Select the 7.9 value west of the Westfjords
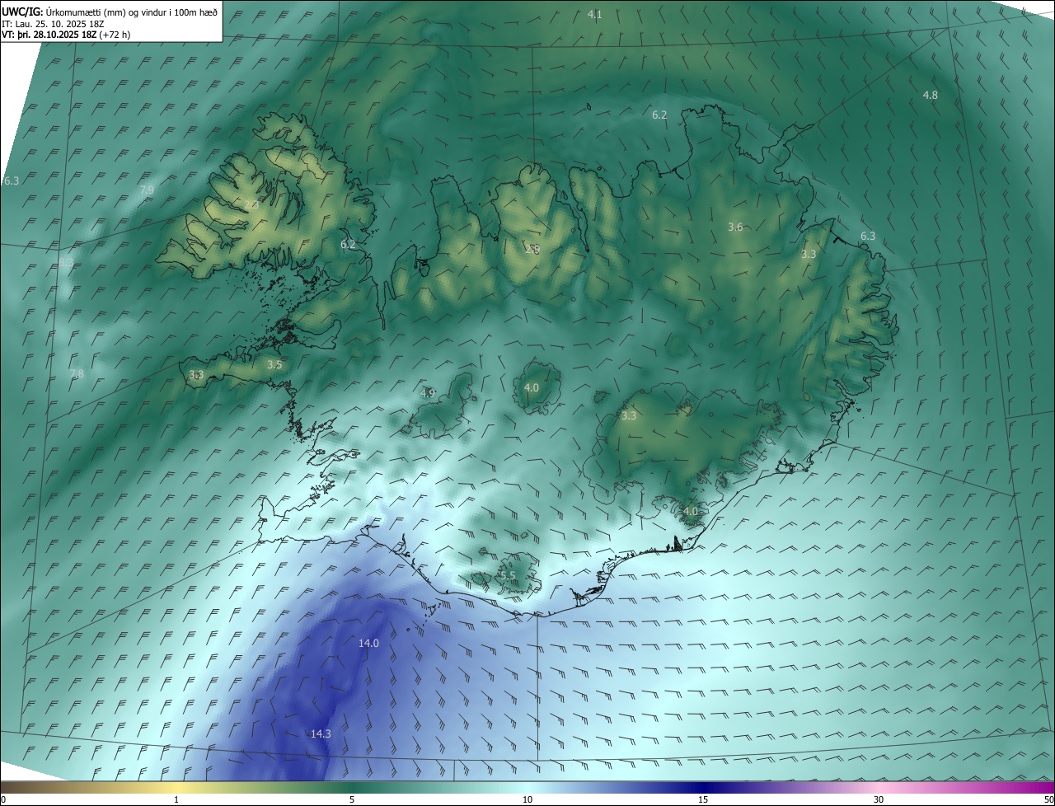 pos(147,190)
